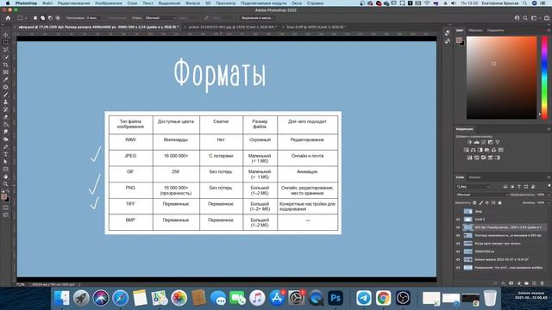Open the Изображение menu

[109, 3]
